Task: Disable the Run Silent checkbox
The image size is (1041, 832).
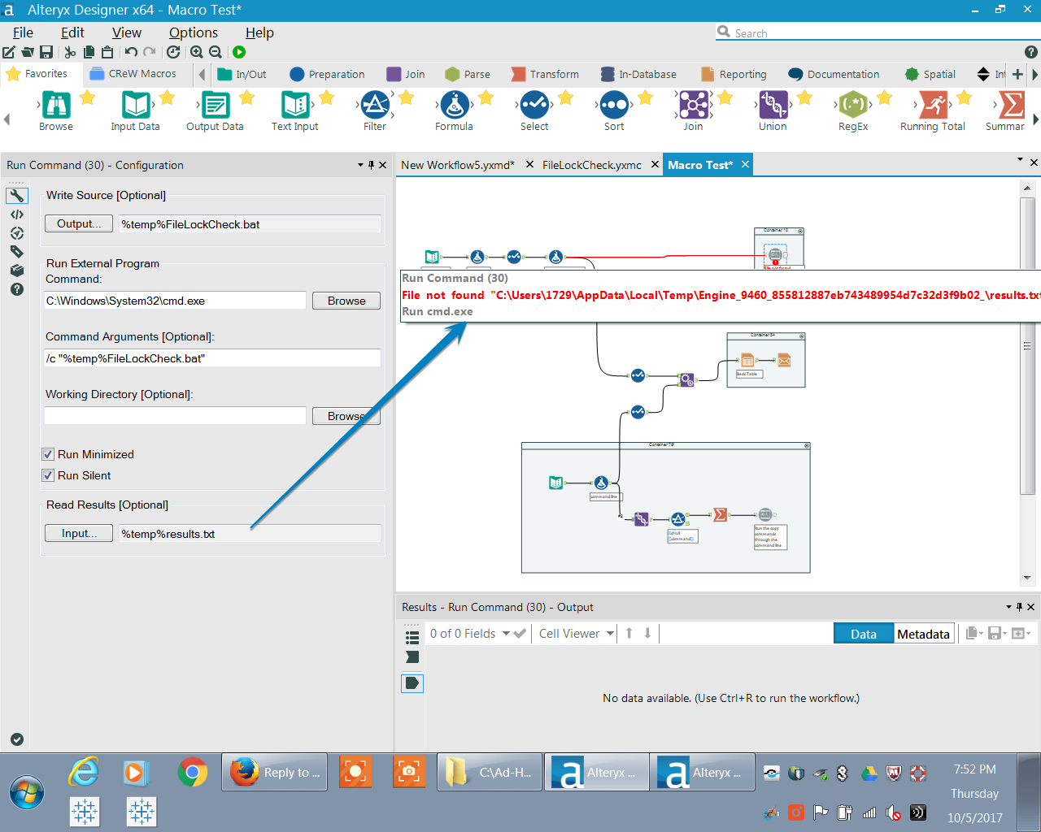Action: 47,477
